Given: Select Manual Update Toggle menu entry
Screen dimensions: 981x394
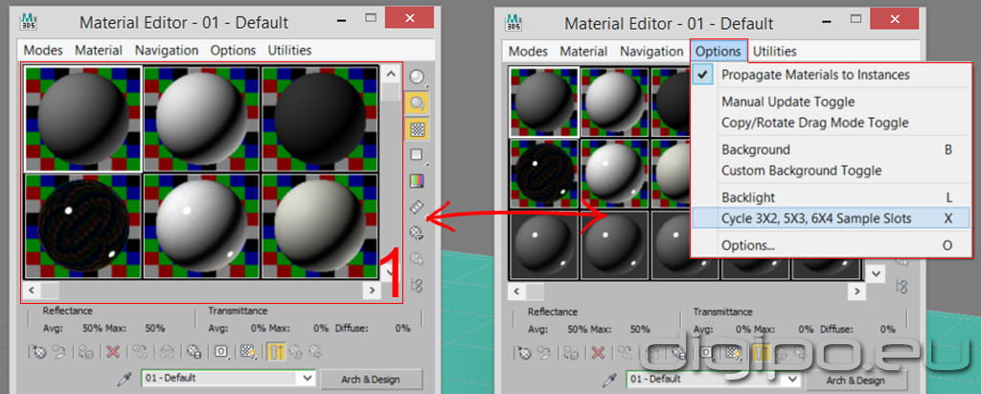Looking at the screenshot, I should point(787,102).
